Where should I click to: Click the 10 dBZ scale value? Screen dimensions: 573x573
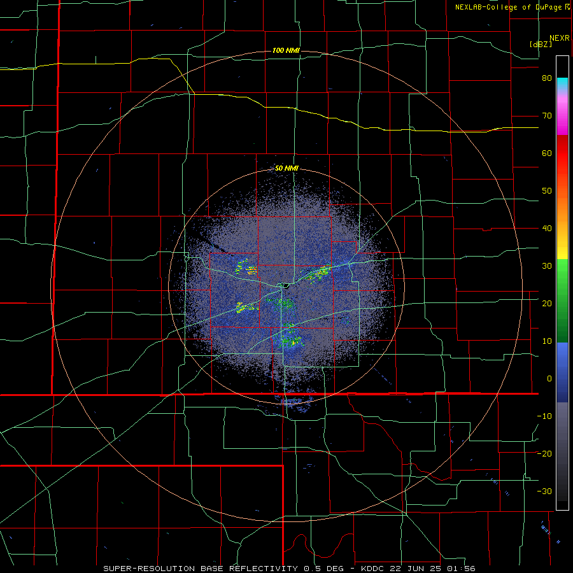tap(547, 341)
